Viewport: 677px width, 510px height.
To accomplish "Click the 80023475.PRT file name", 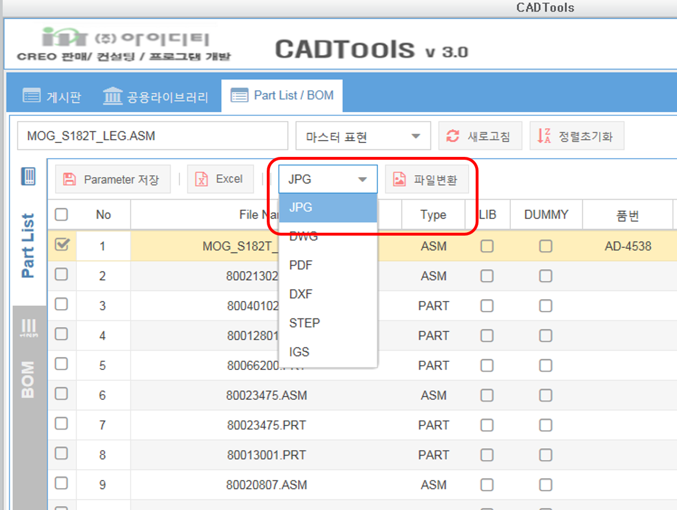I will pyautogui.click(x=266, y=425).
